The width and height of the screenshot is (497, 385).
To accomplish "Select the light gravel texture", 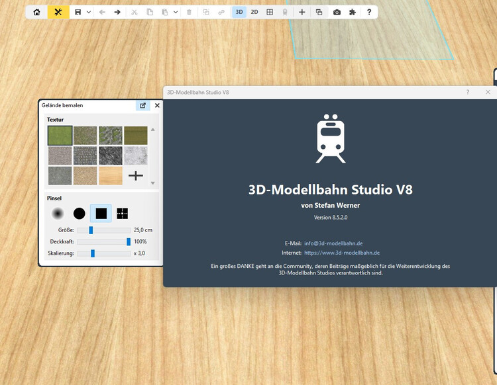I will pyautogui.click(x=60, y=155).
